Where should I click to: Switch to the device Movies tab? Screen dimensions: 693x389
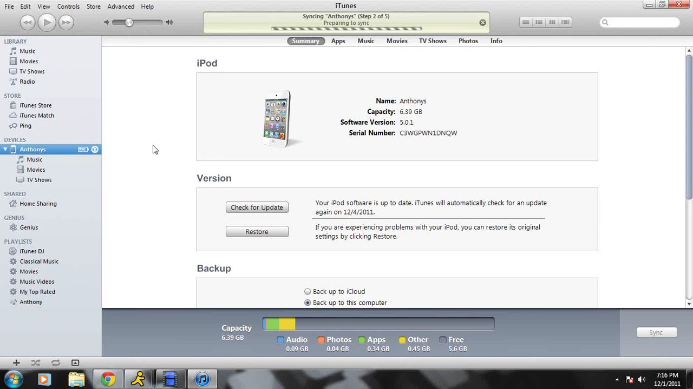pos(397,41)
